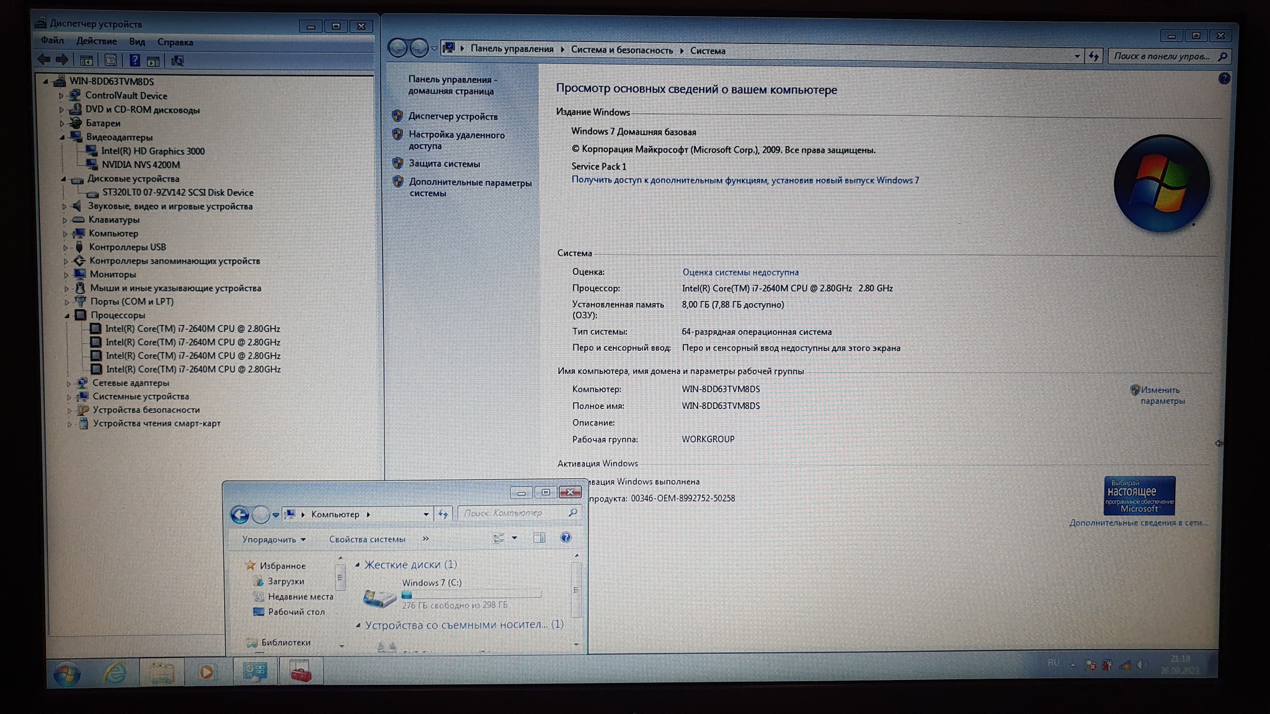This screenshot has width=1270, height=714.
Task: Expand the Сетевые адаптеры tree node
Action: [x=69, y=383]
